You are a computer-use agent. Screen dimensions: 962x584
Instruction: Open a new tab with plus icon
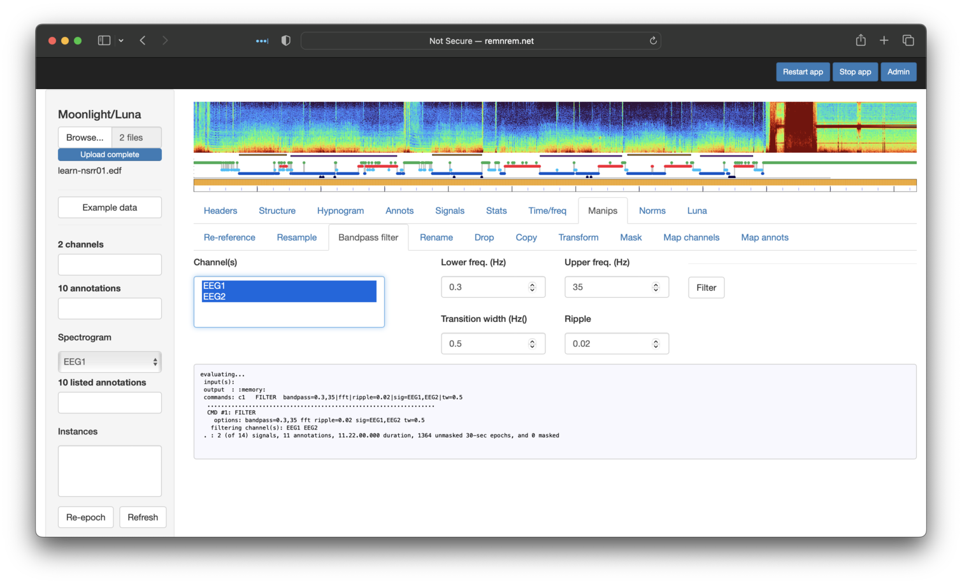[x=884, y=41]
